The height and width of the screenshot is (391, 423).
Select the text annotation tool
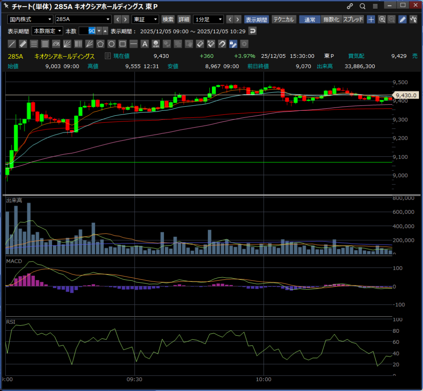pos(145,44)
